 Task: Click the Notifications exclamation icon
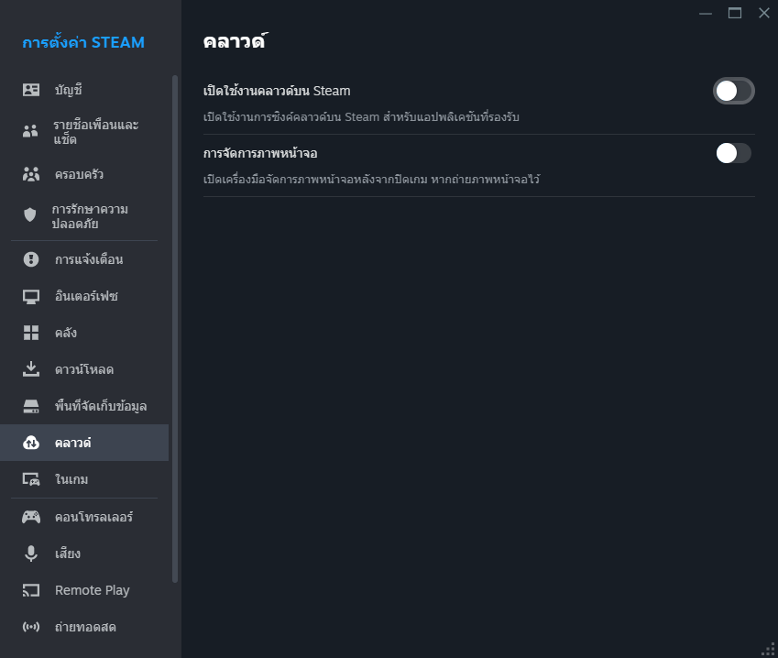pos(31,259)
